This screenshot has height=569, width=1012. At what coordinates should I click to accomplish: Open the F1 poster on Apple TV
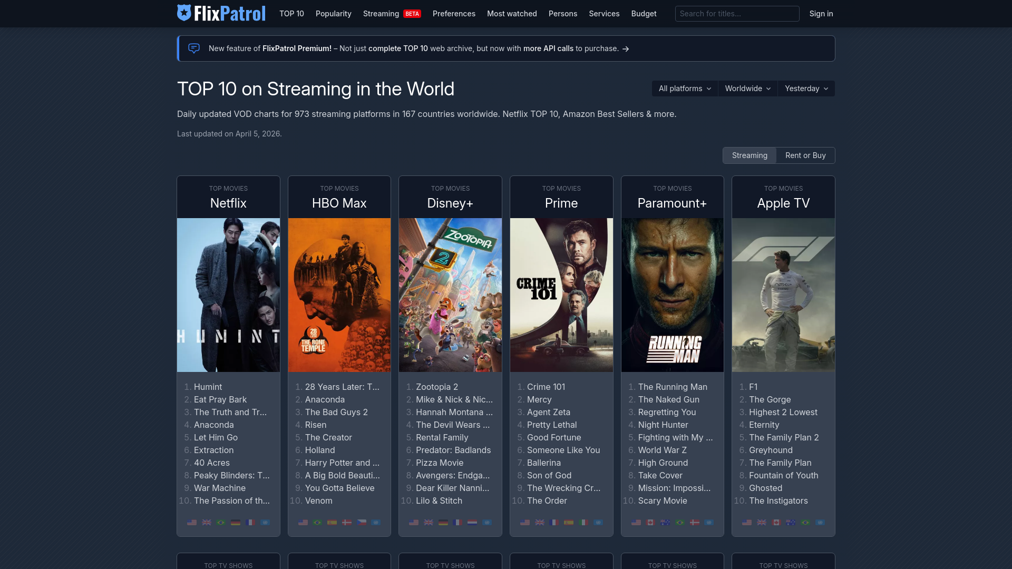[783, 295]
